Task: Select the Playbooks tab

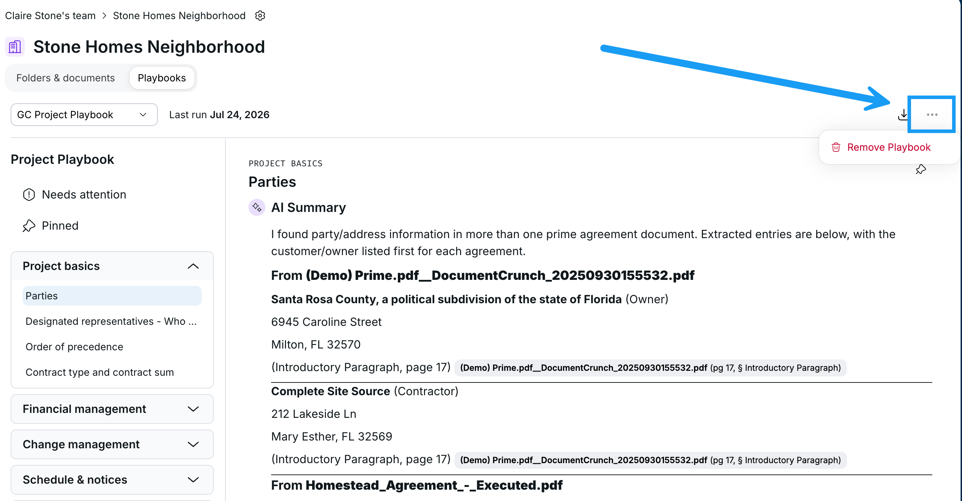Action: coord(162,77)
